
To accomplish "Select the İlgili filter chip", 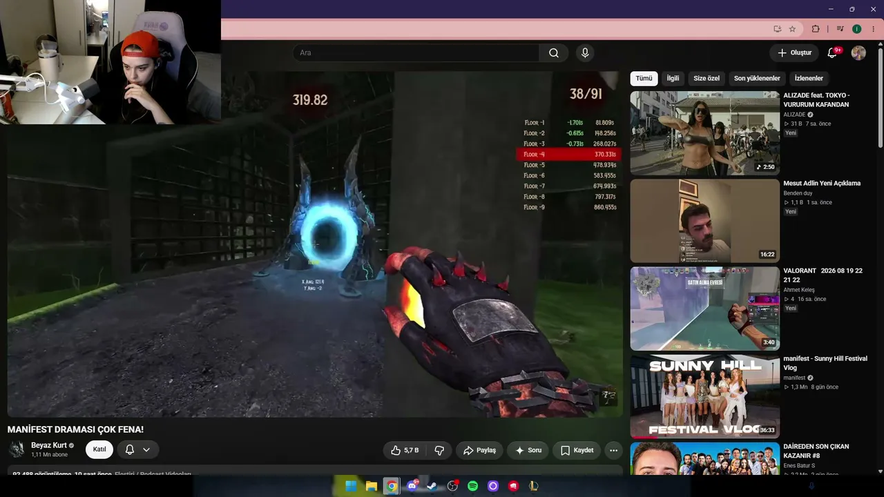I will coord(673,78).
